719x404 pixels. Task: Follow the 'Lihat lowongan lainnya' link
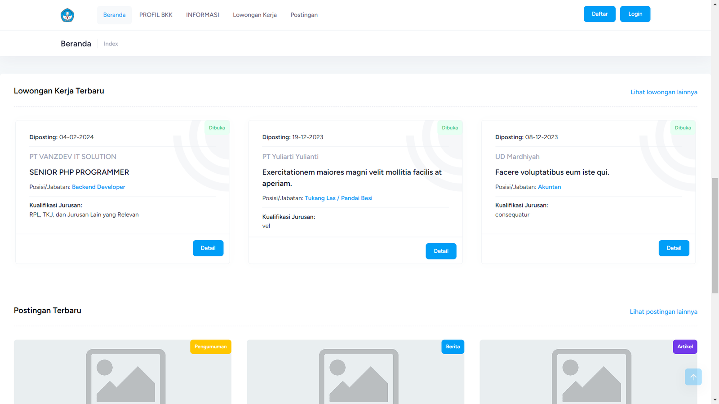(x=664, y=92)
